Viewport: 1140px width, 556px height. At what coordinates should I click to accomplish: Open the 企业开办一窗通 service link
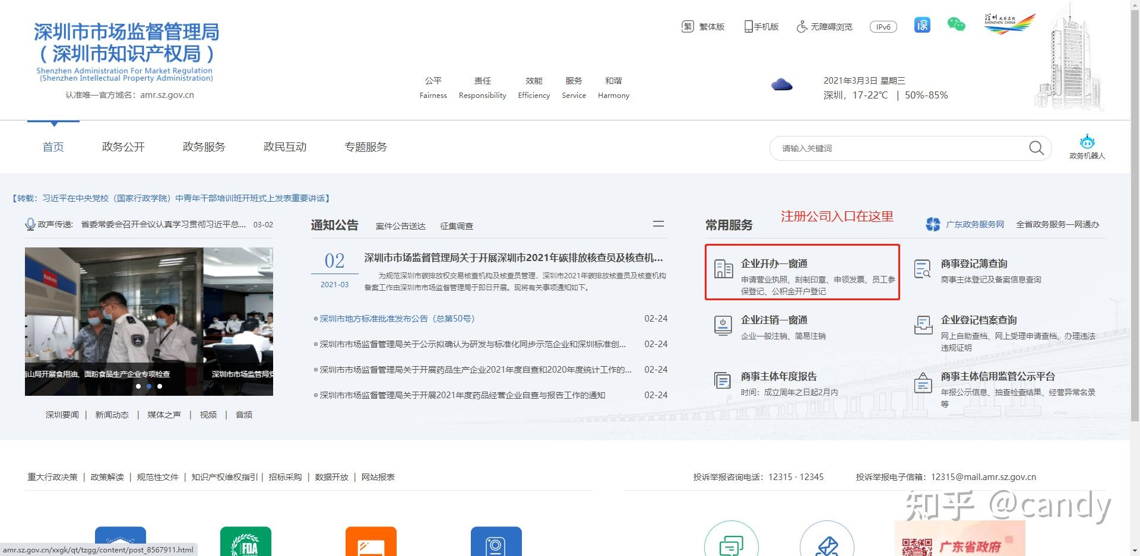coord(774,263)
